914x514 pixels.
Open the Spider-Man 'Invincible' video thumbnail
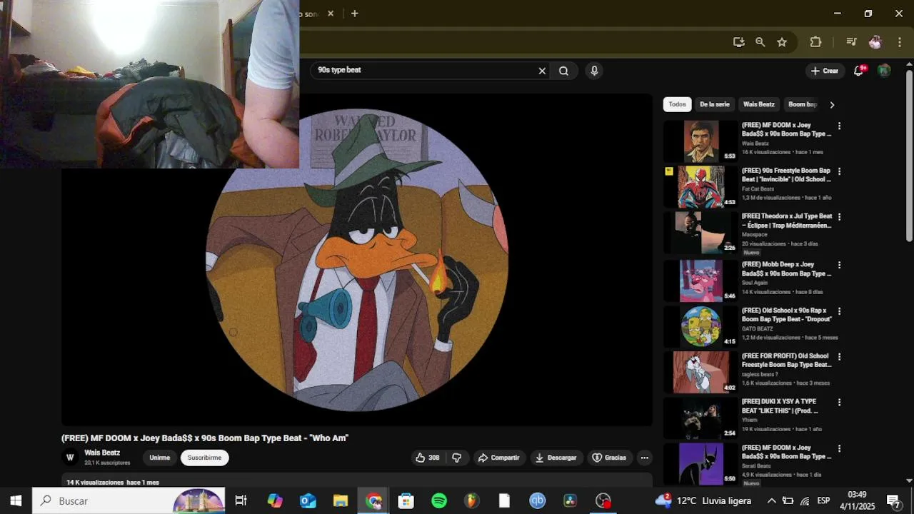coord(701,186)
